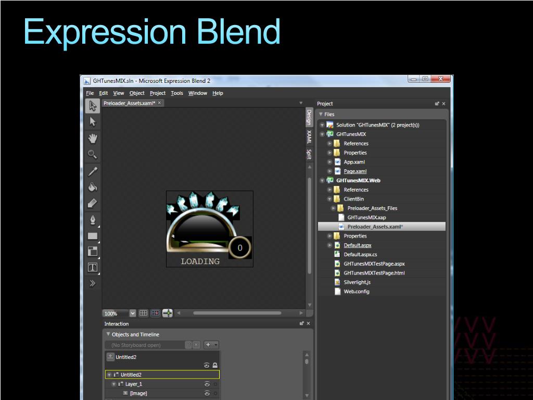Select the Eyedropper tool
The height and width of the screenshot is (400, 533).
93,171
